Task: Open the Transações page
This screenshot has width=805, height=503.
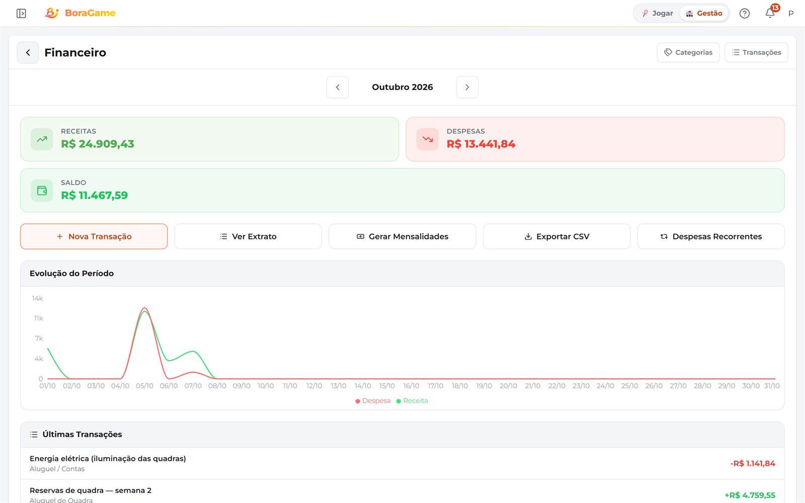Action: click(756, 52)
